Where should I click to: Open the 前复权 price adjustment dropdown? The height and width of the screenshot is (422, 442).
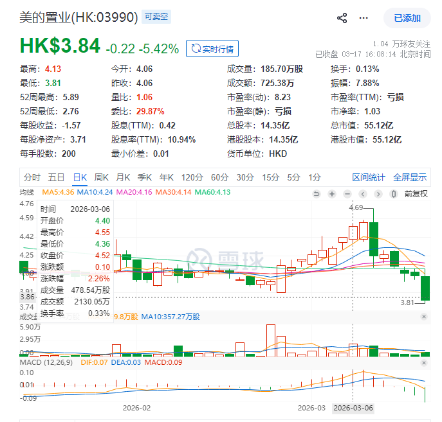click(x=416, y=194)
